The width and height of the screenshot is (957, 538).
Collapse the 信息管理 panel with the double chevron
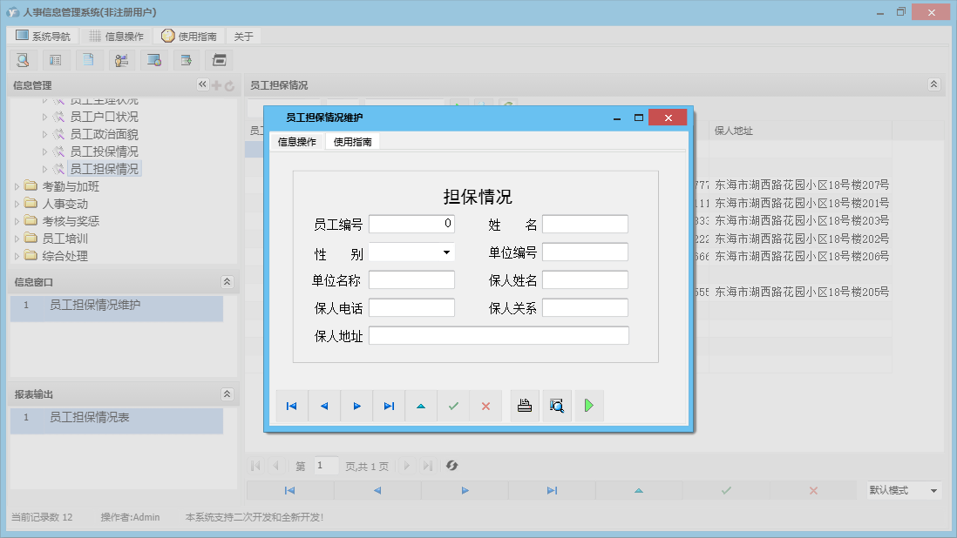pos(202,84)
